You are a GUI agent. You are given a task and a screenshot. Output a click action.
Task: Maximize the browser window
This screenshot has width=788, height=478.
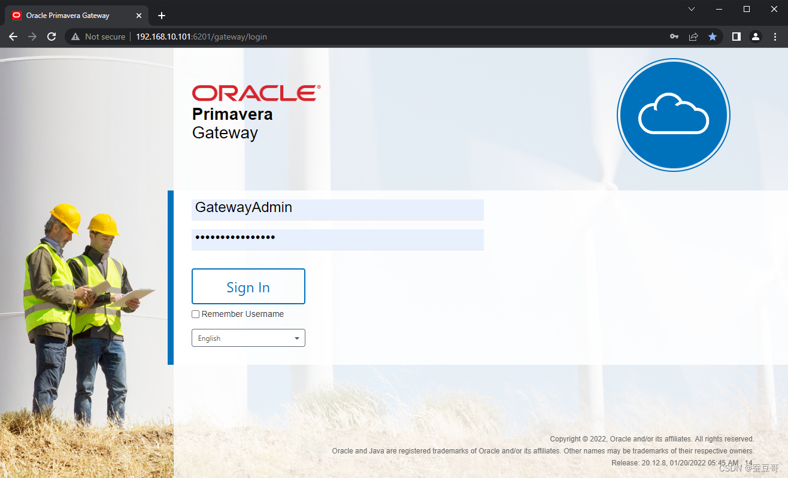[747, 9]
